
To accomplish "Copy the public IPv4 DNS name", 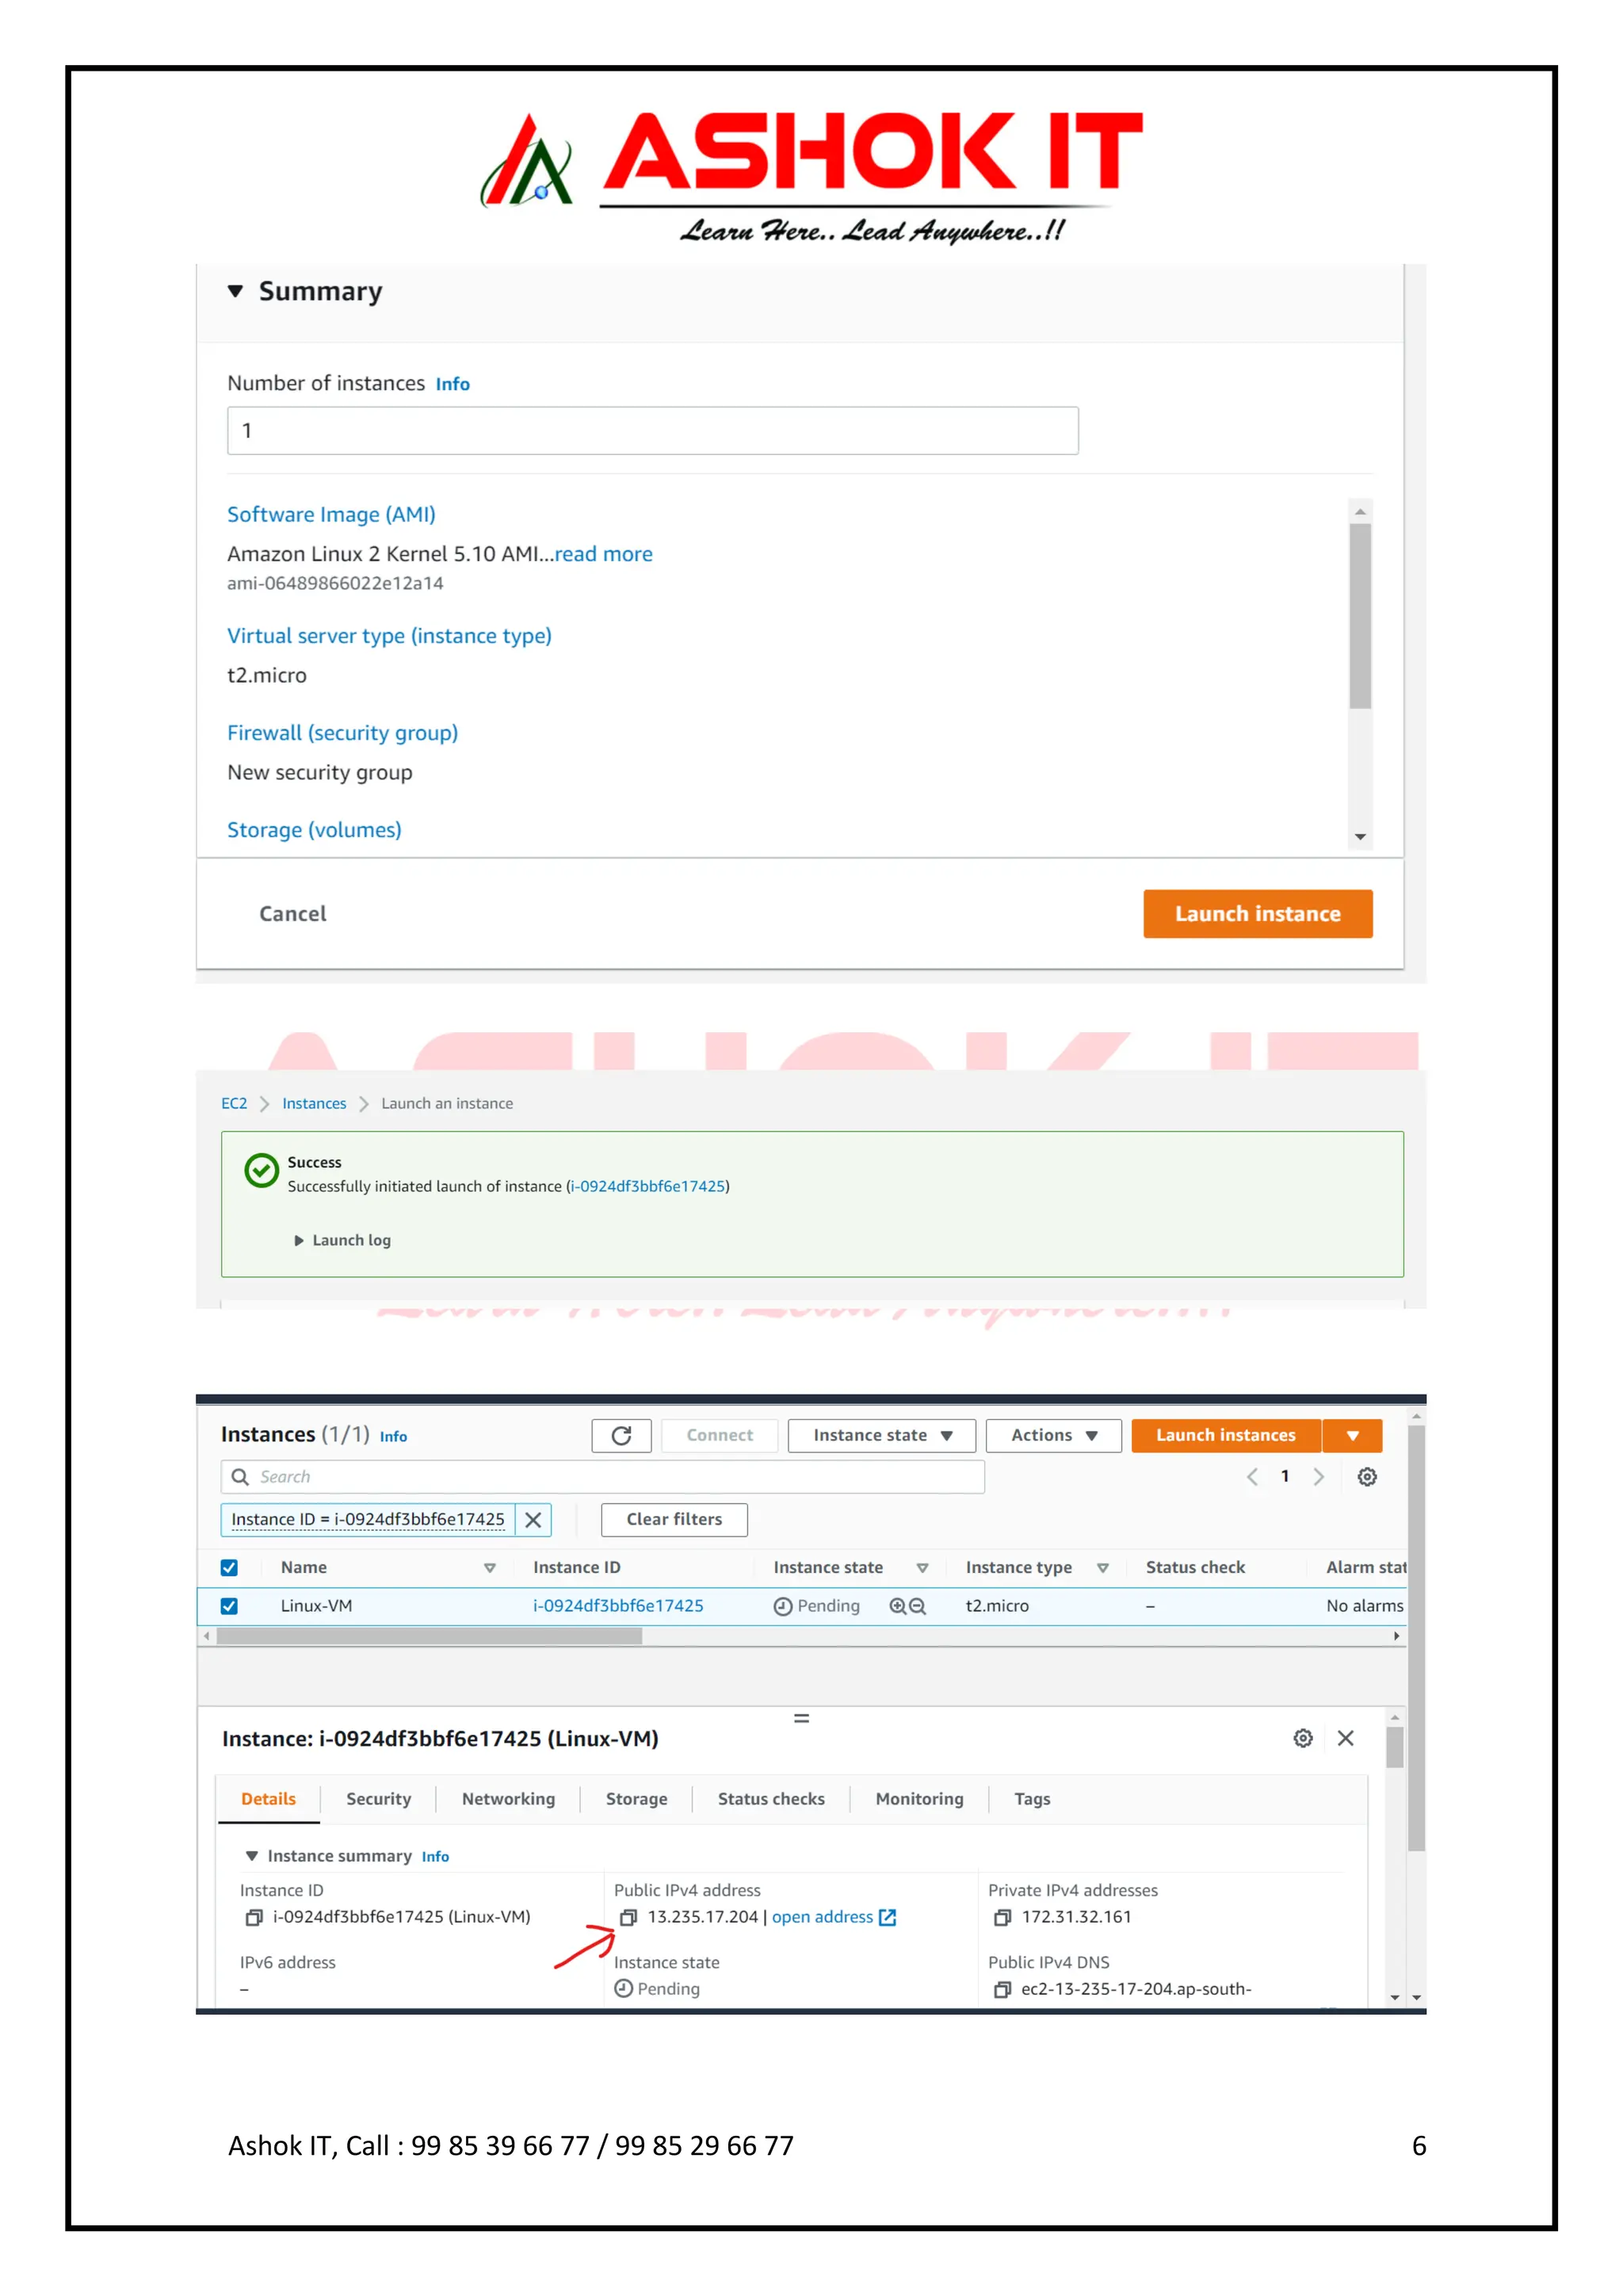I will pyautogui.click(x=1002, y=1989).
